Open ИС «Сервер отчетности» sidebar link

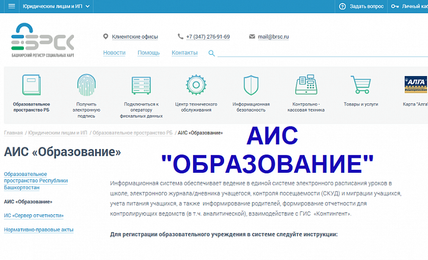(34, 215)
